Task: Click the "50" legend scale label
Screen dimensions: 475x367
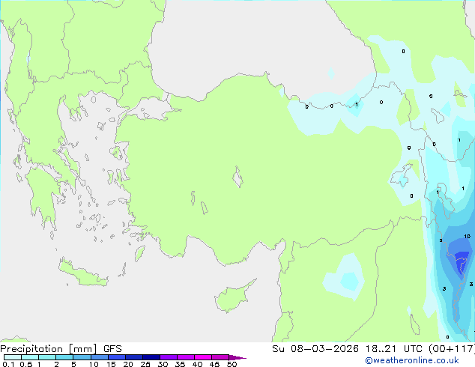Action: tap(232, 364)
